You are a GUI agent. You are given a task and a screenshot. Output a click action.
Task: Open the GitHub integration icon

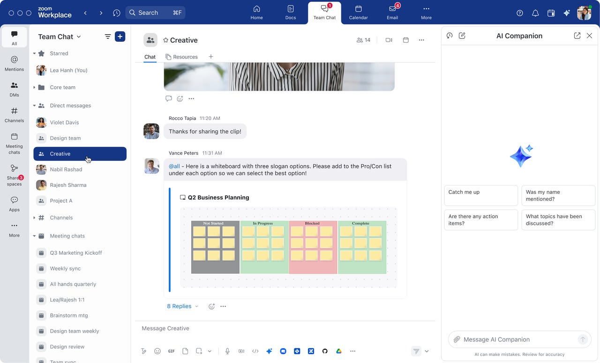tap(325, 351)
